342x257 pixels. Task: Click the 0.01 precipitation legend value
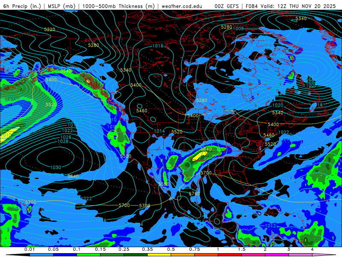coord(29,249)
